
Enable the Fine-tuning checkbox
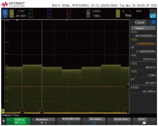pyautogui.click(x=94, y=122)
